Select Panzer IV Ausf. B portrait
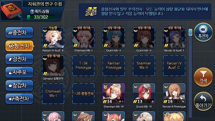215x121 pixels. point(53,38)
